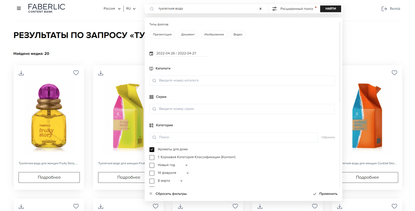
Task: Click the heart icon in the second row, third card
Action: click(235, 206)
